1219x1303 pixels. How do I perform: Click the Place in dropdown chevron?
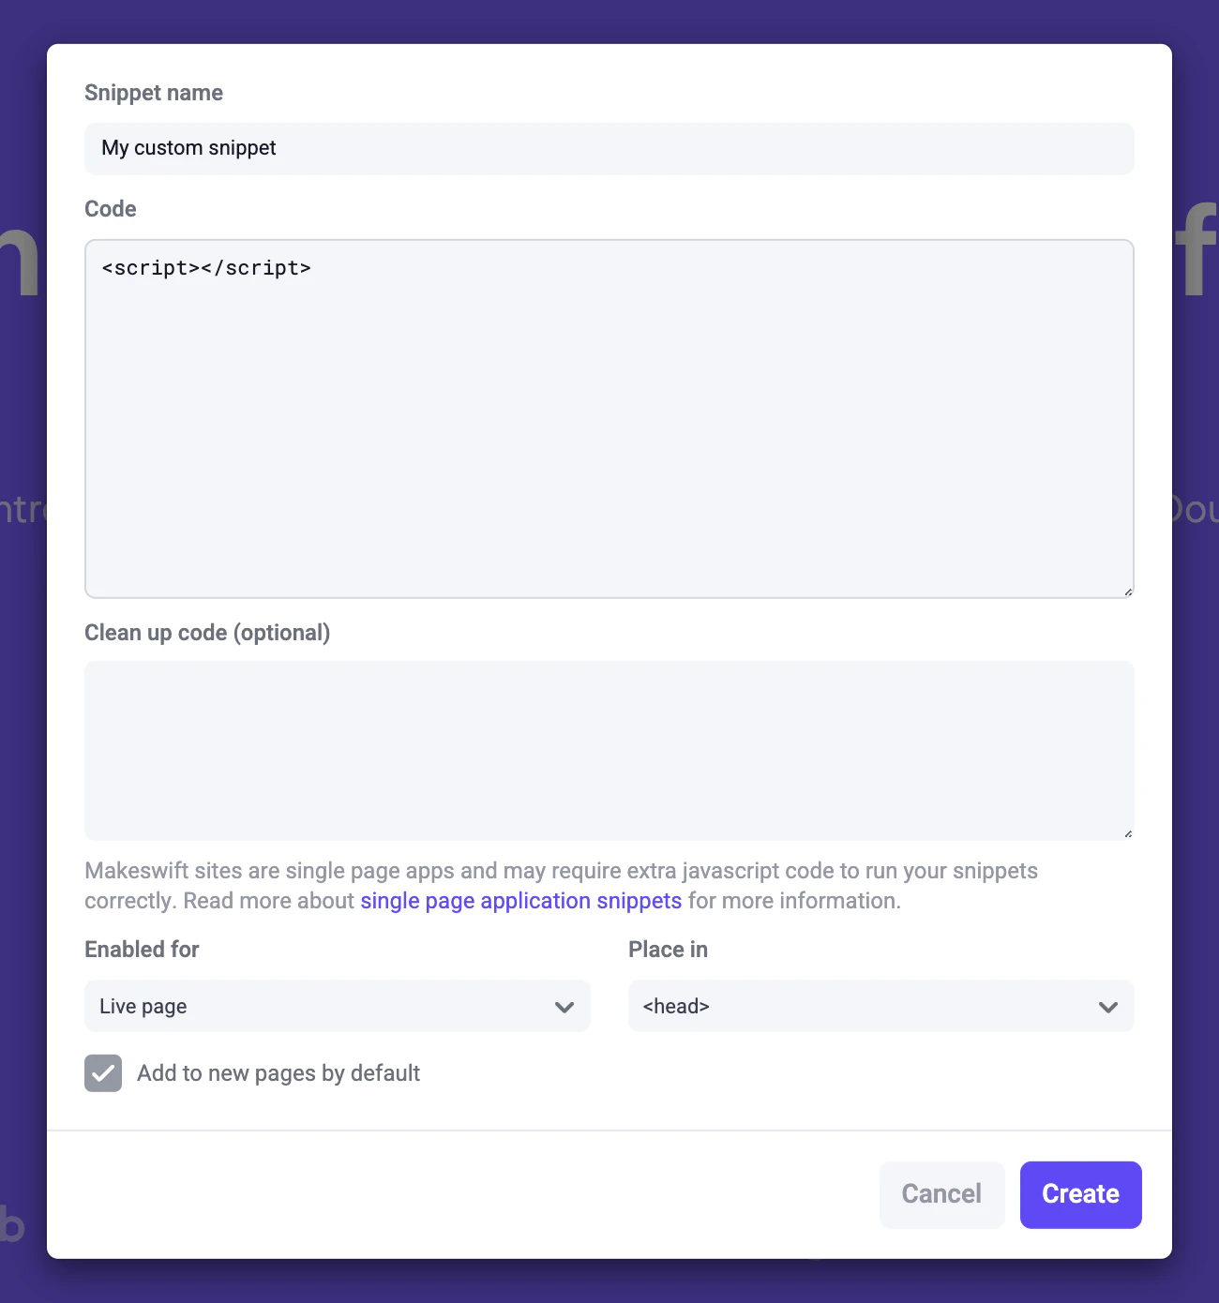click(1107, 1007)
